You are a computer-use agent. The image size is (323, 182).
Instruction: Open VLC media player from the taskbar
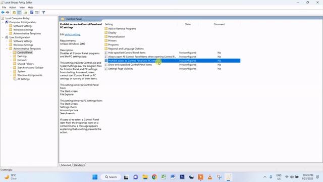click(x=210, y=177)
